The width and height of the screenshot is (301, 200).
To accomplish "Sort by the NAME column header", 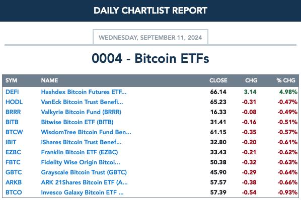I will 49,80.
